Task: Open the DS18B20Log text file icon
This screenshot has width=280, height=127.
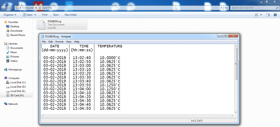Action: [x=42, y=25]
